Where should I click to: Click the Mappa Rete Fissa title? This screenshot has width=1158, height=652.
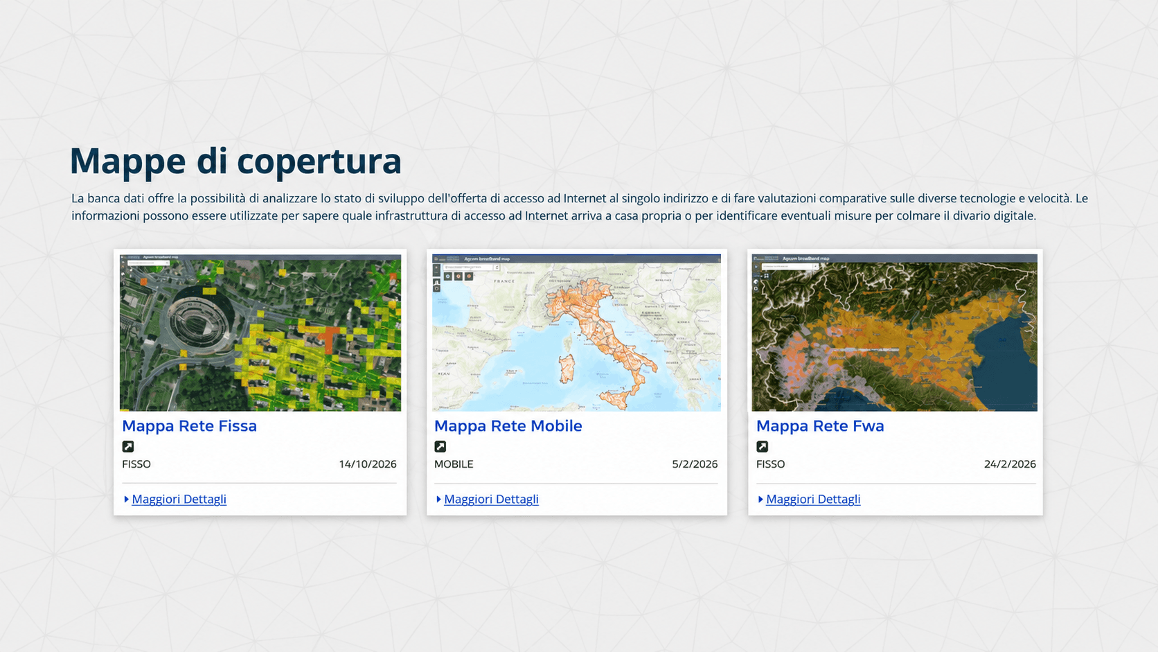pos(189,425)
